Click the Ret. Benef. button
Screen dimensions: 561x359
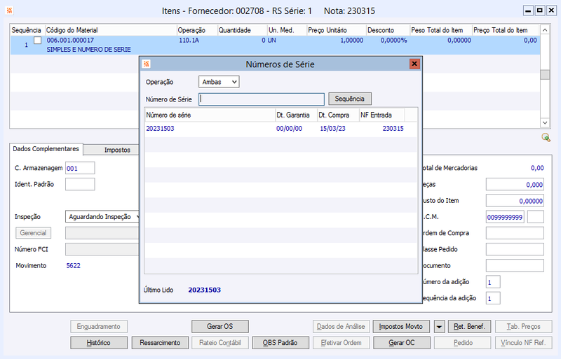point(469,327)
